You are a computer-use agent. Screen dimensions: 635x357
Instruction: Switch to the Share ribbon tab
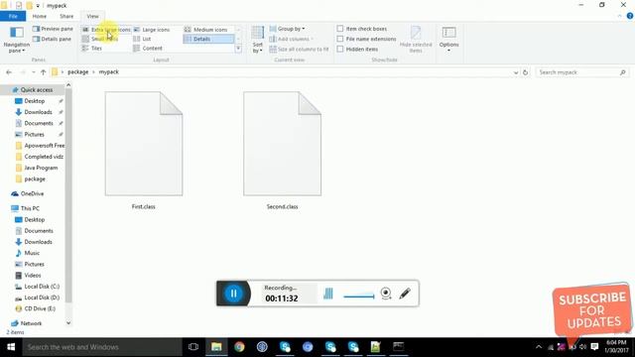(x=66, y=16)
